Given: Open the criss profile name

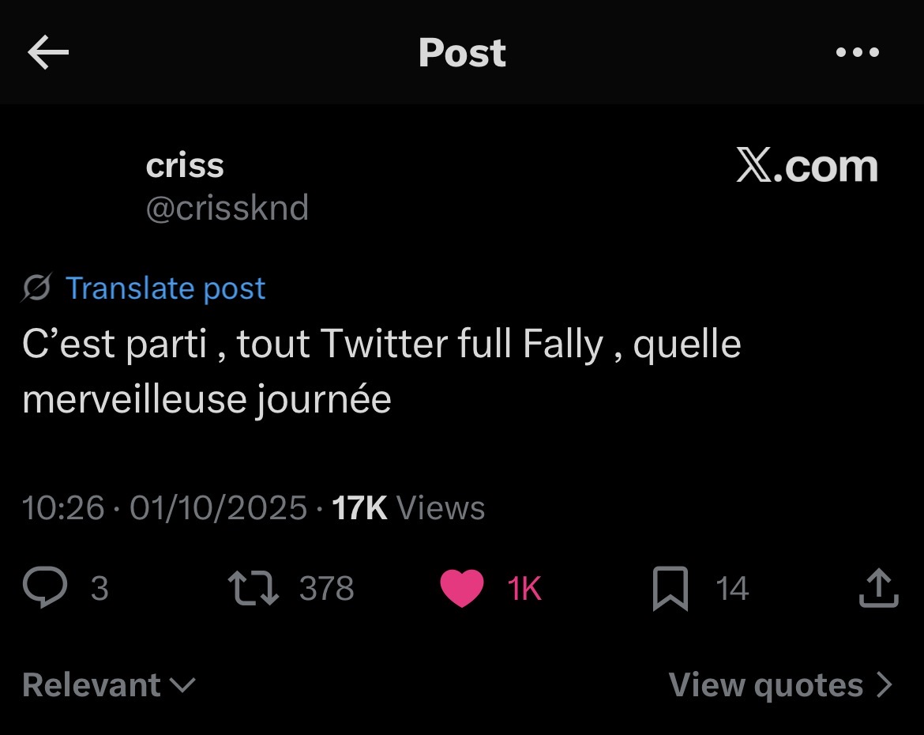Looking at the screenshot, I should (x=185, y=166).
